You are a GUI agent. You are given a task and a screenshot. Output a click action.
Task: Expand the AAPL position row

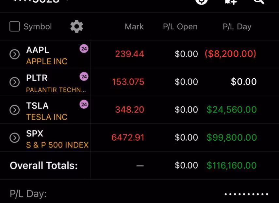click(x=15, y=54)
